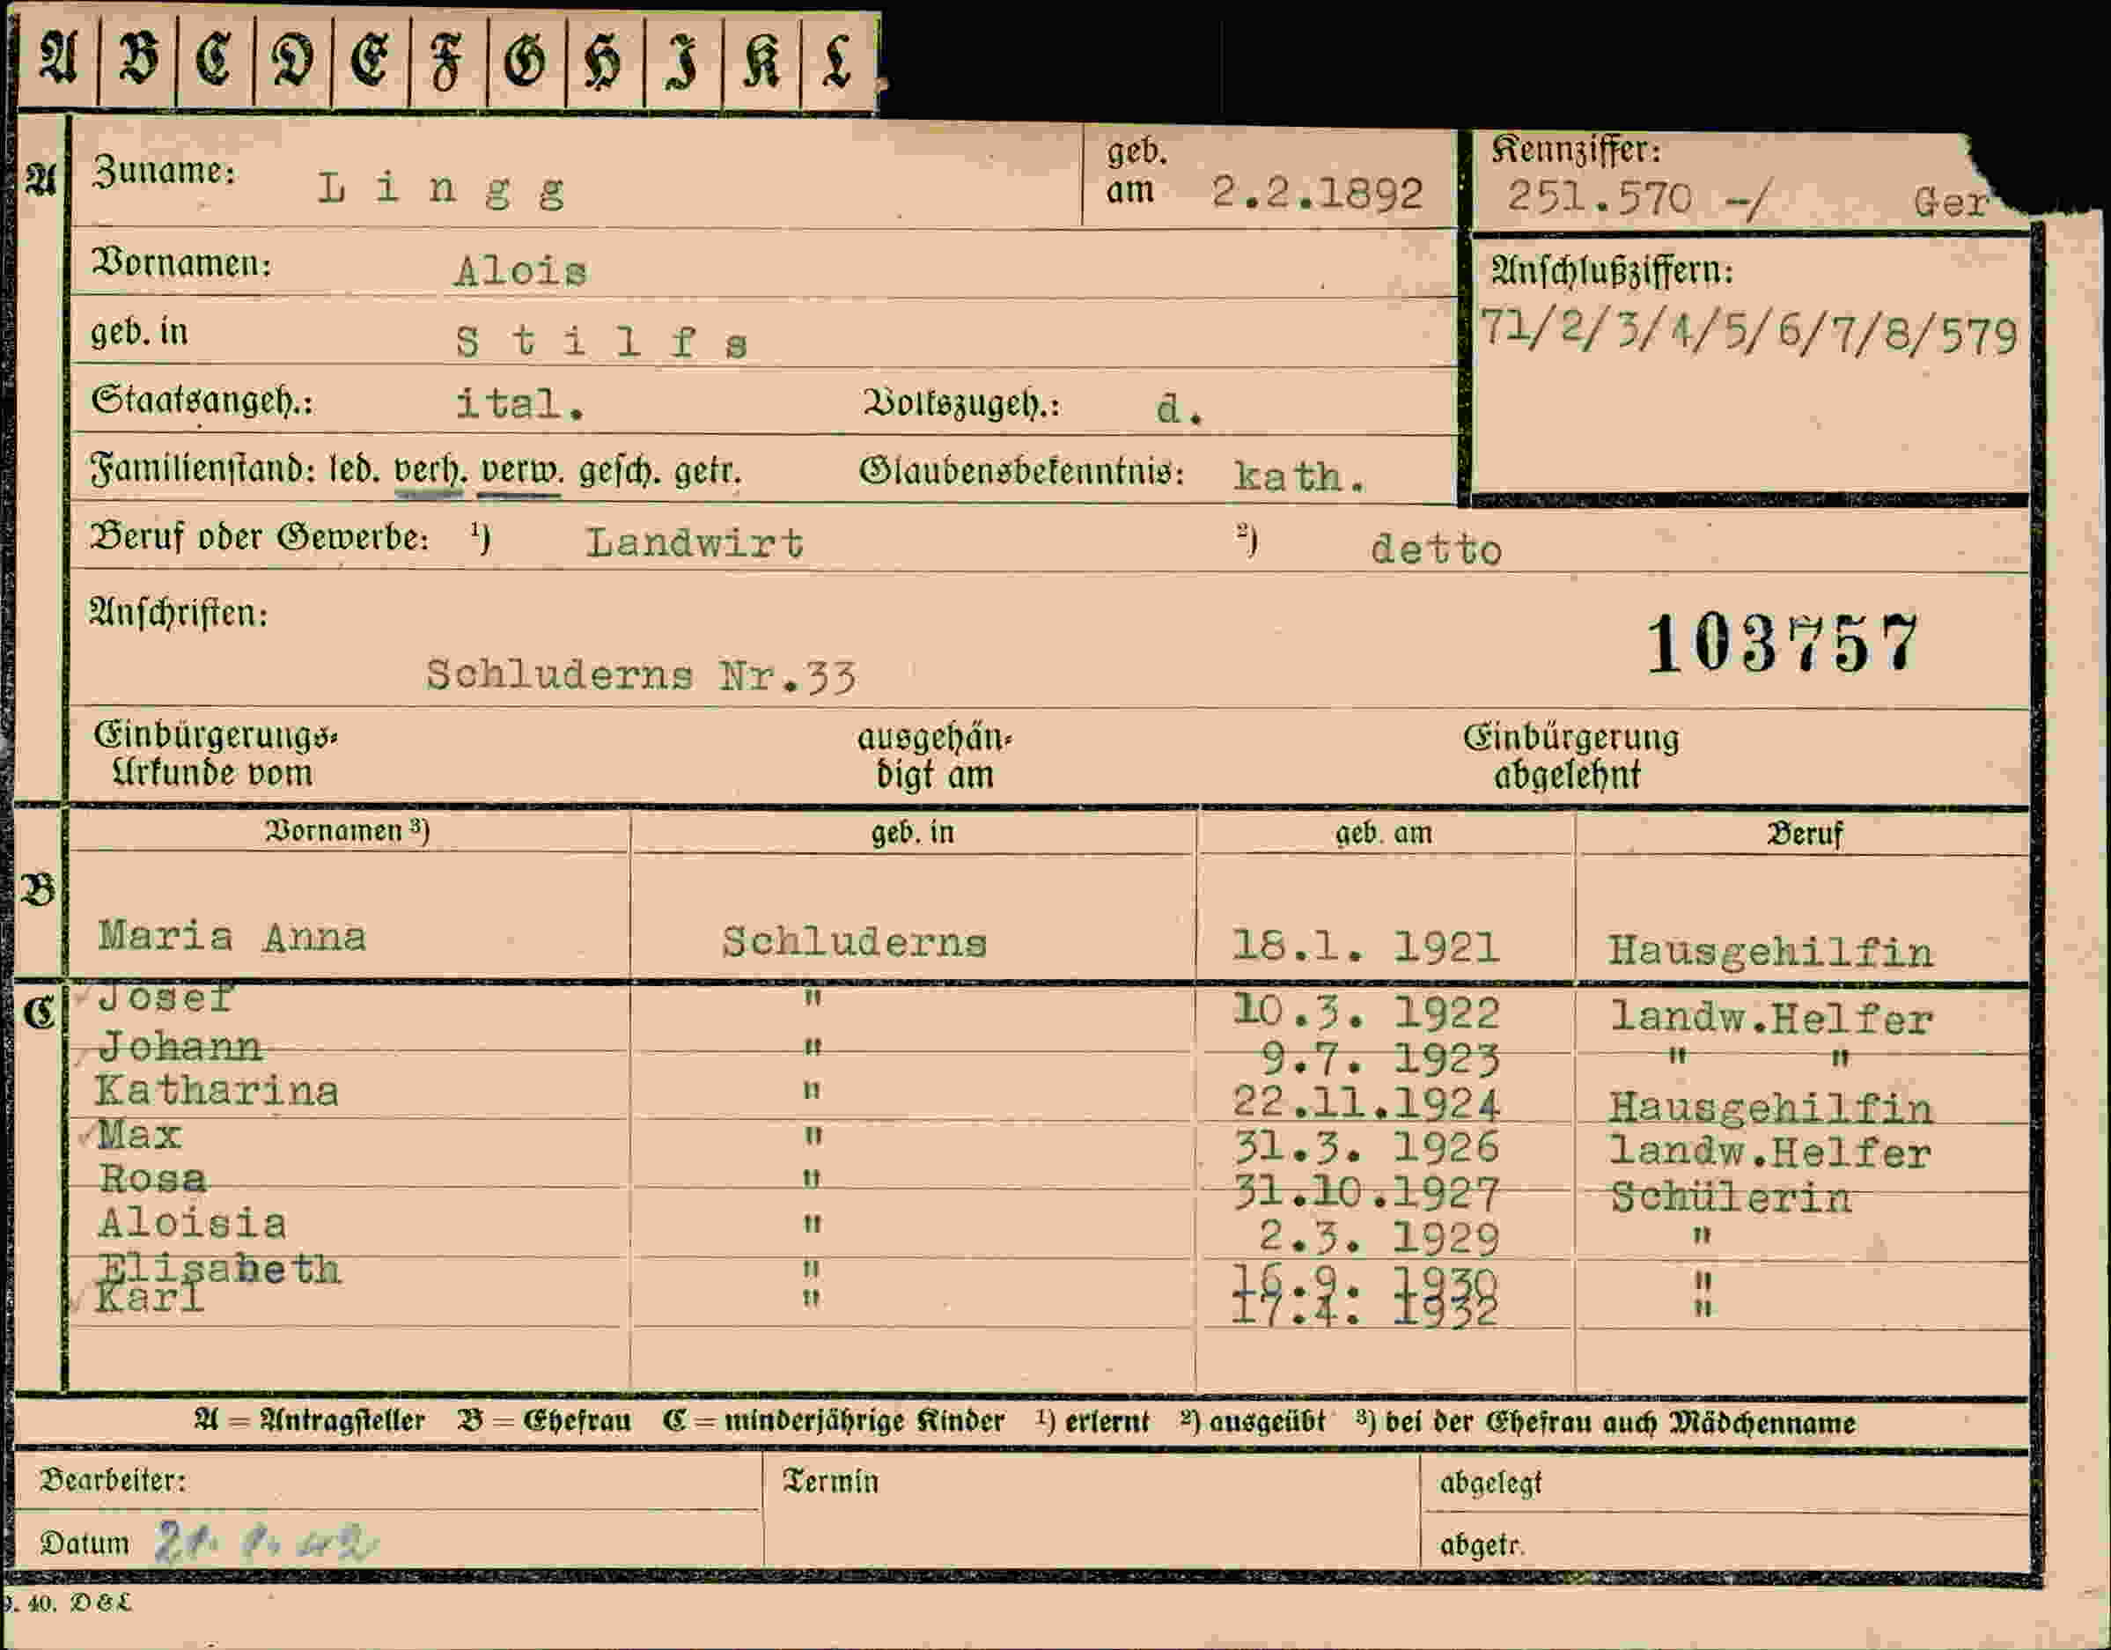2111x1650 pixels.
Task: Click the child name 'Aloisia'
Action: pyautogui.click(x=191, y=1224)
